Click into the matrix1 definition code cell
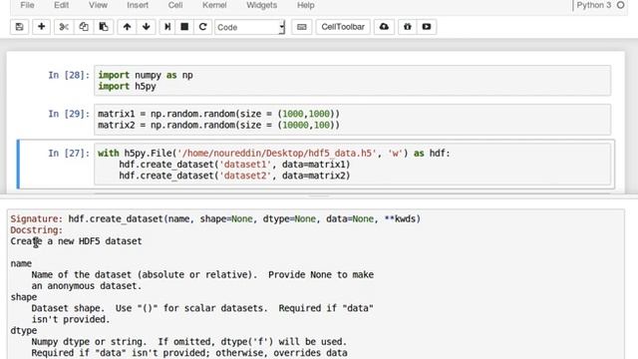638x359 pixels. click(352, 120)
